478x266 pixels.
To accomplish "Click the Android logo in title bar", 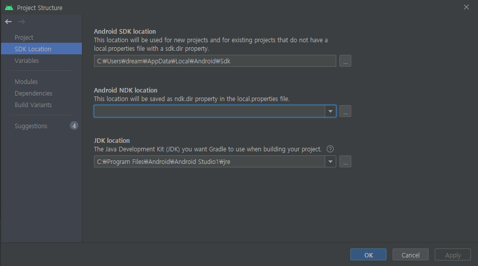I will pos(9,8).
